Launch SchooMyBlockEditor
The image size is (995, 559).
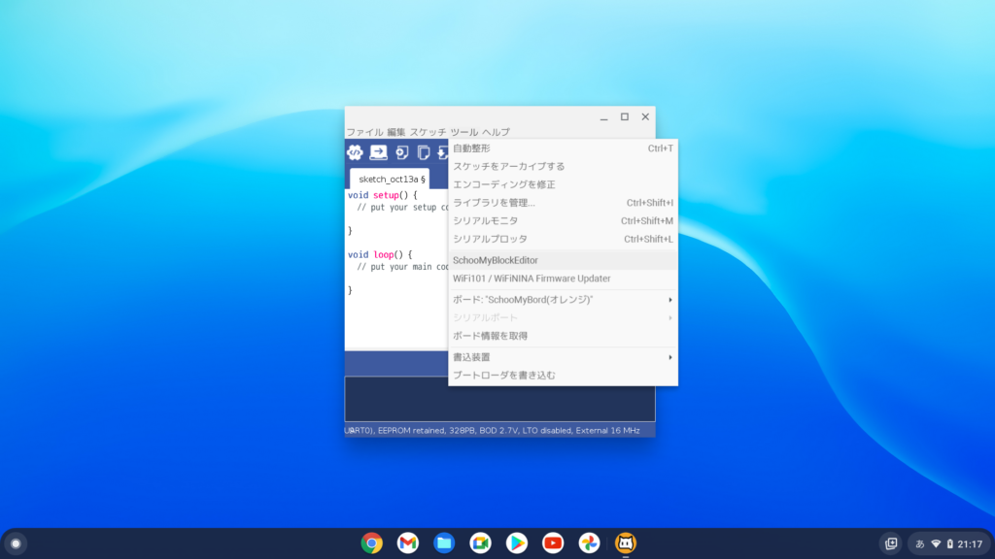(563, 260)
